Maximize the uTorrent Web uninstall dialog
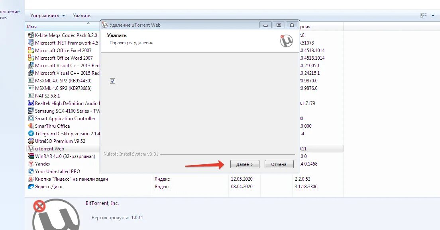The width and height of the screenshot is (440, 230). (x=279, y=25)
